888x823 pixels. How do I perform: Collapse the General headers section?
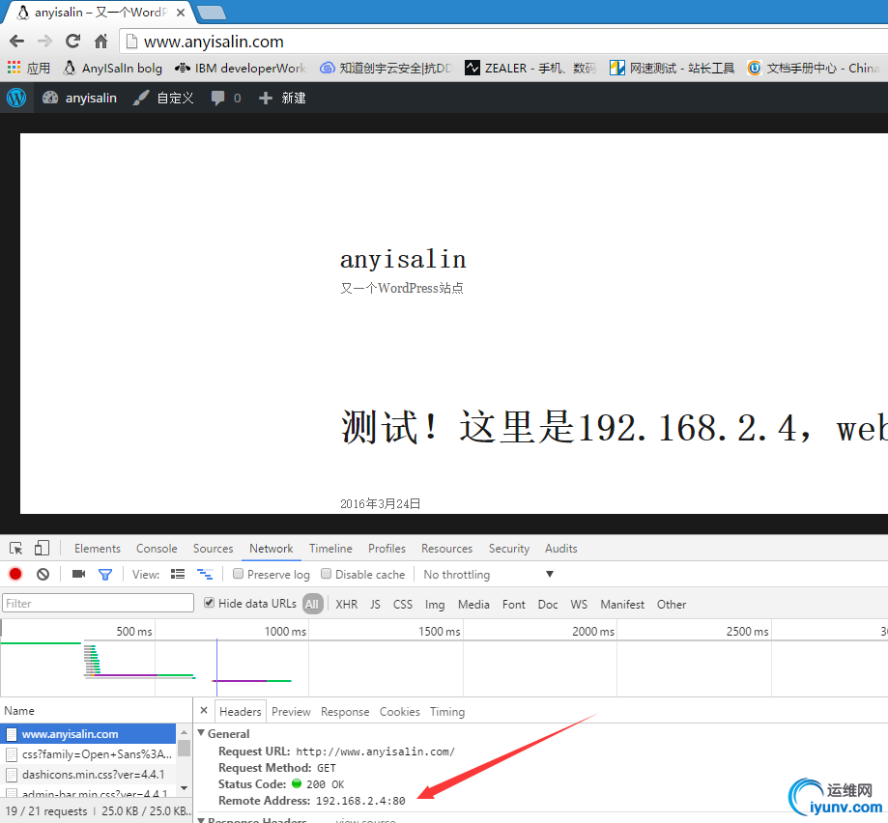click(x=201, y=733)
